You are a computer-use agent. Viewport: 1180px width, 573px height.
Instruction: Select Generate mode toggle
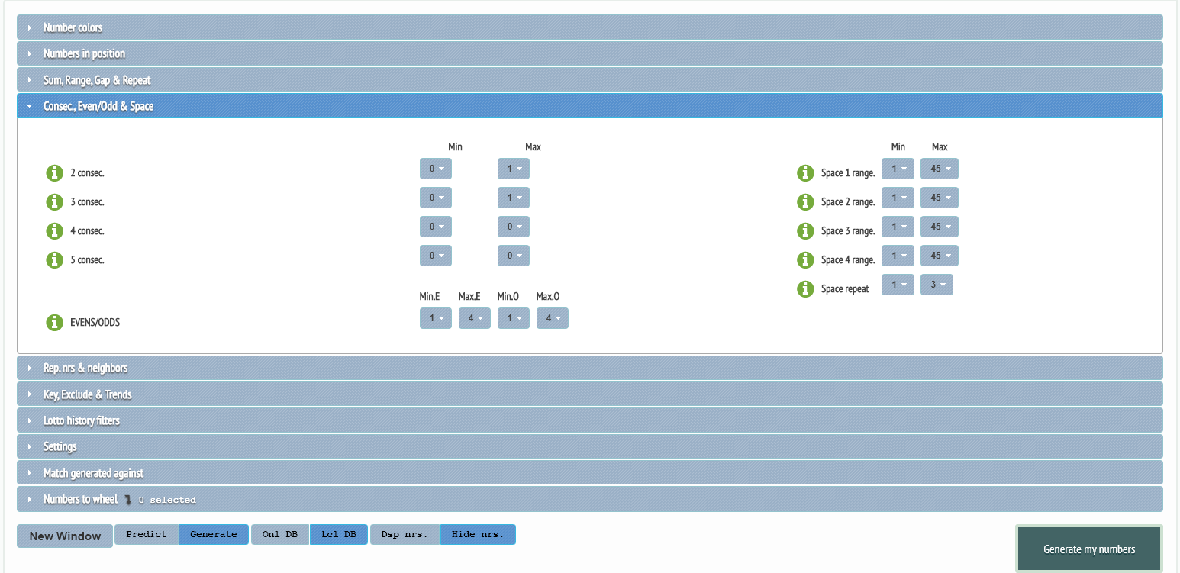click(x=214, y=534)
